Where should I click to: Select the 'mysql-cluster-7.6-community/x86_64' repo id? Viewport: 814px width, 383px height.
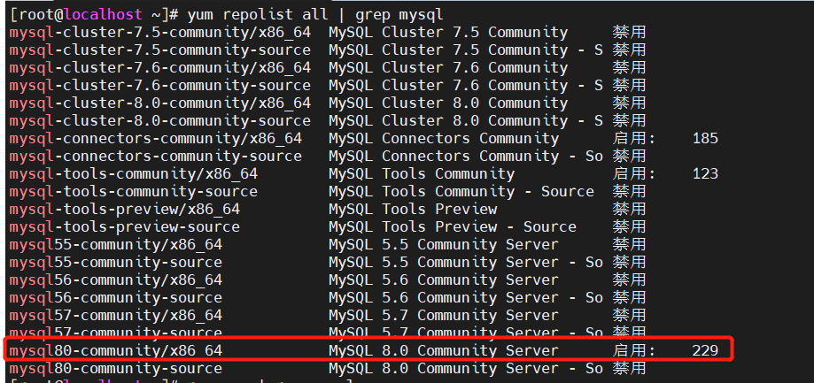click(x=160, y=68)
